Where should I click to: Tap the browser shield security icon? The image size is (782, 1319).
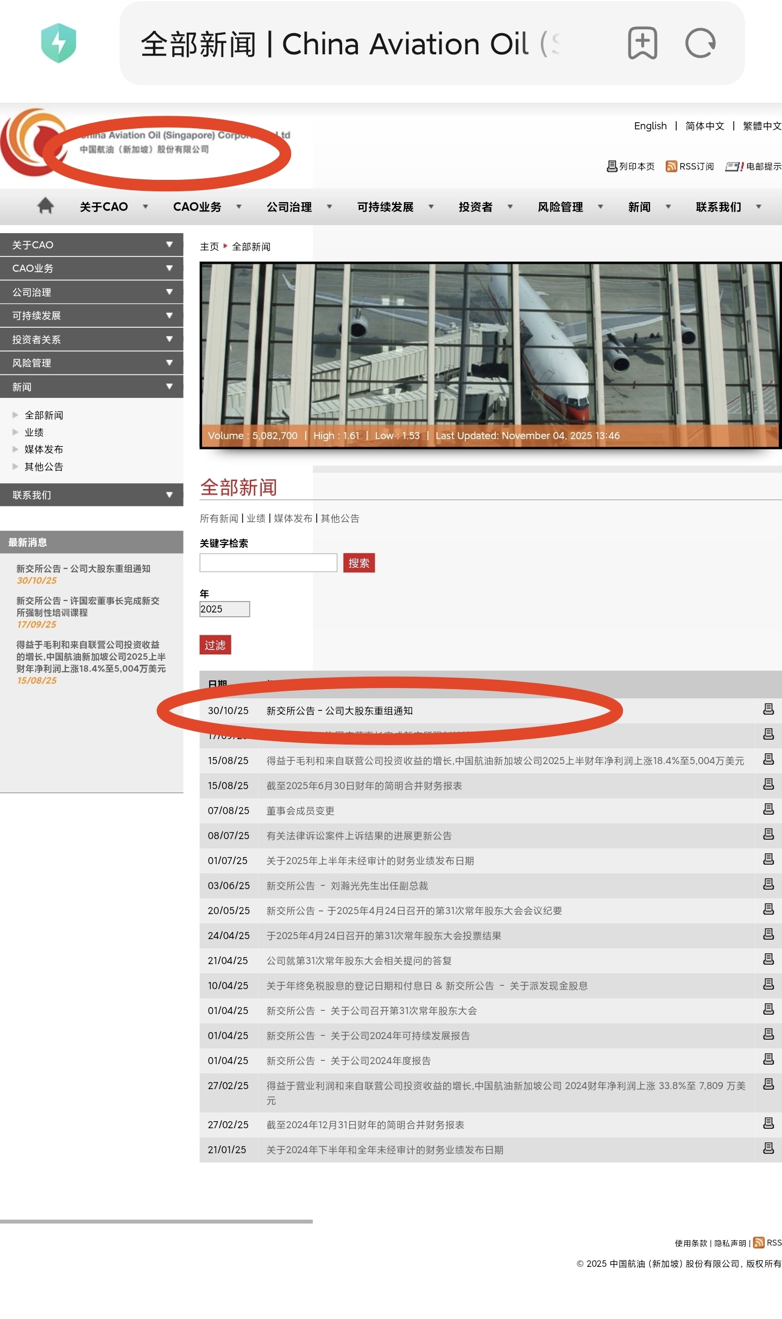59,43
